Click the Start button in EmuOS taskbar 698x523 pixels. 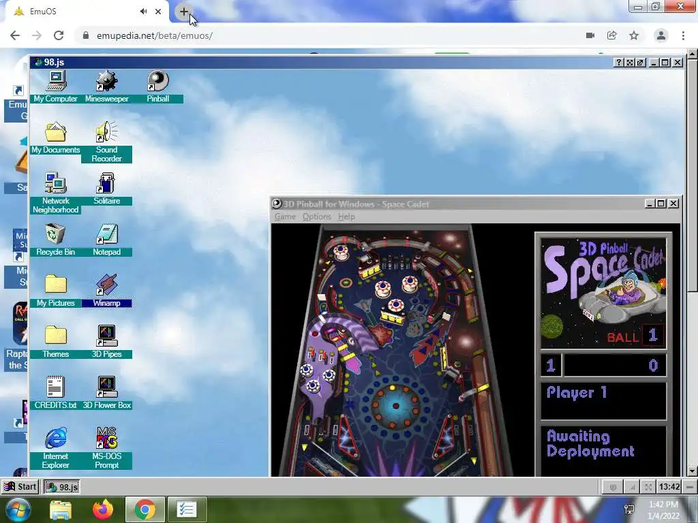pyautogui.click(x=20, y=486)
